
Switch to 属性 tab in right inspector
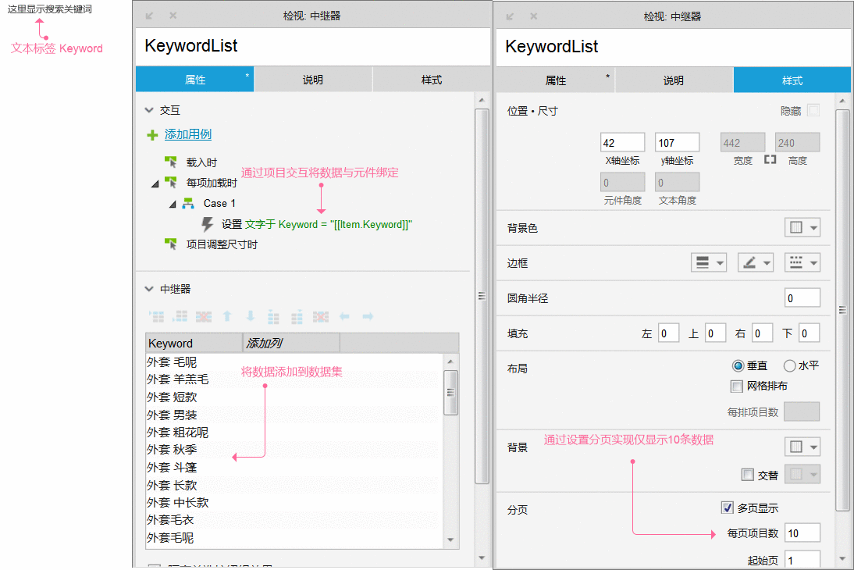(x=556, y=80)
